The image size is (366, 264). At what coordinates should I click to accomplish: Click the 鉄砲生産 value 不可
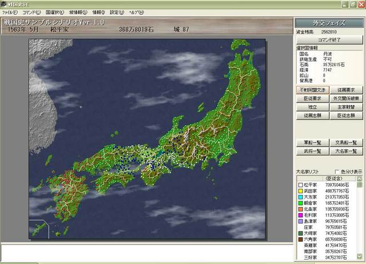pos(328,59)
